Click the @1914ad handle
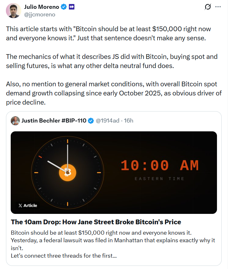This screenshot has height=269, width=228. click(108, 121)
